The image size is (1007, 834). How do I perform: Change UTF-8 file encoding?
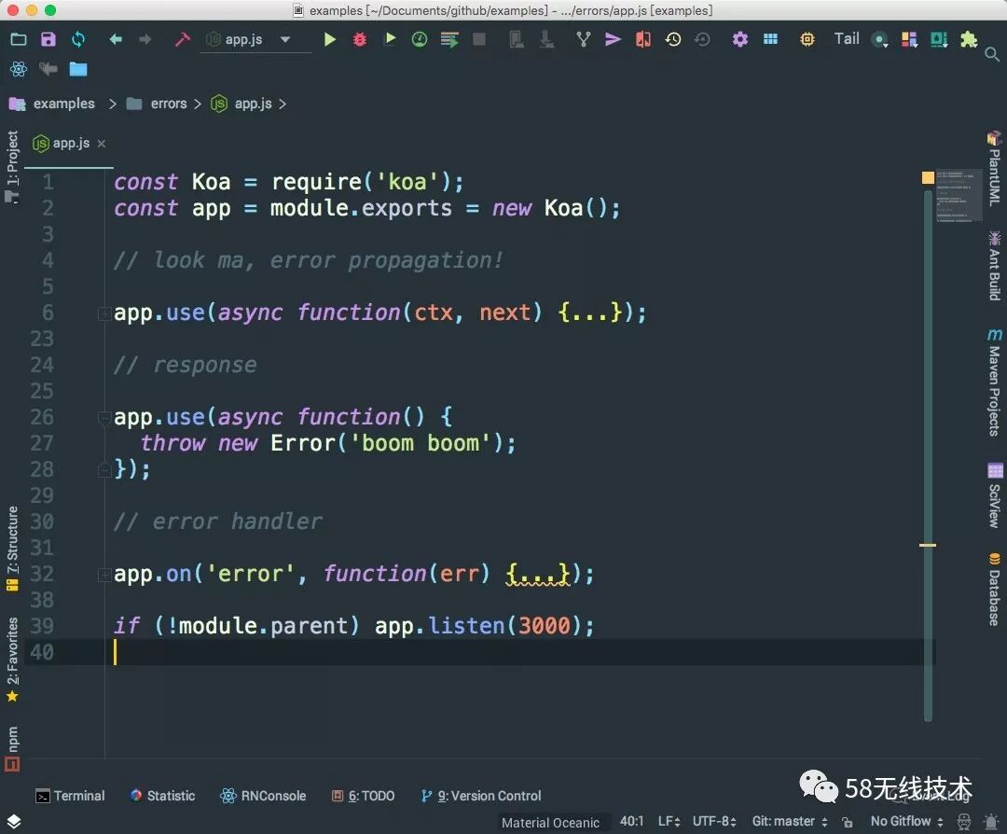pyautogui.click(x=714, y=821)
